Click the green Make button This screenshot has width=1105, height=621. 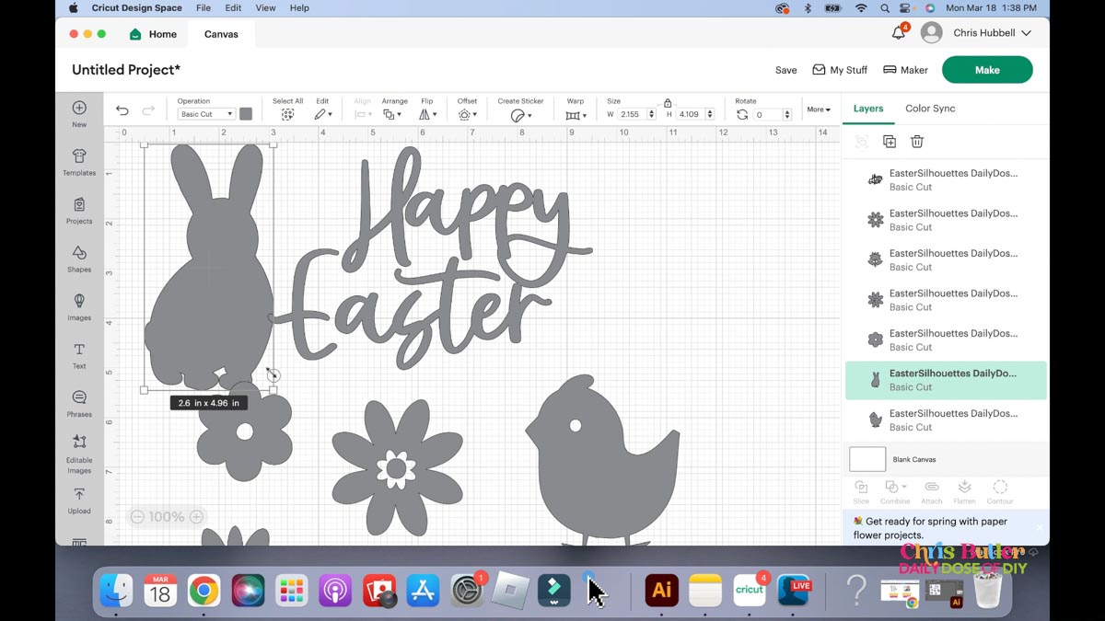(x=987, y=70)
